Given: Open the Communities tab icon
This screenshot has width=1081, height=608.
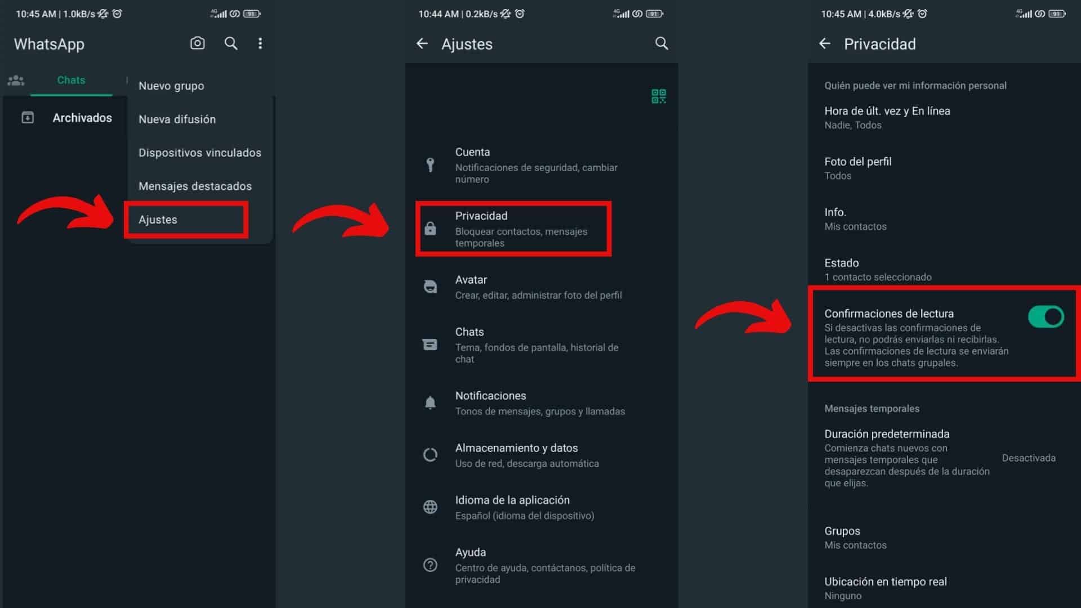Looking at the screenshot, I should 16,80.
